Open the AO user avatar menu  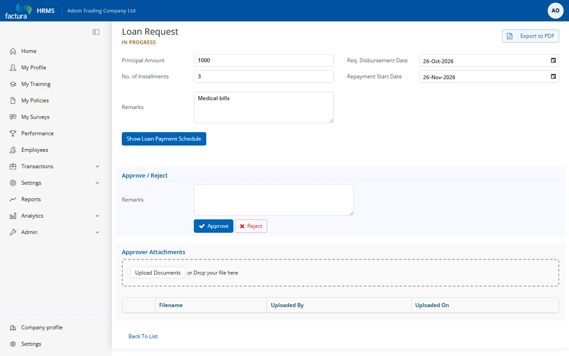point(556,11)
